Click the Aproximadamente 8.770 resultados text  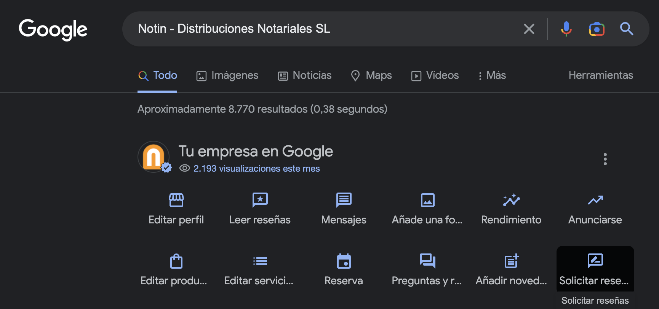point(262,109)
